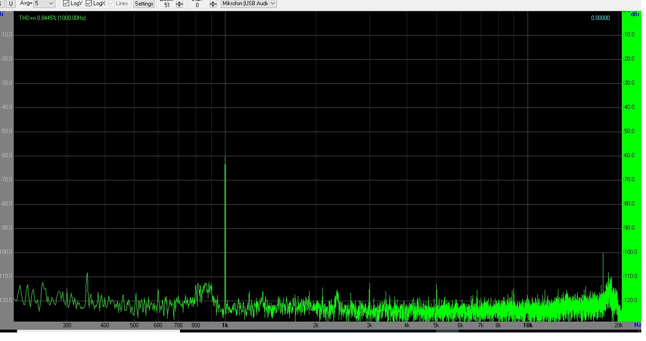The image size is (646, 341).
Task: Click the 20k frequency axis label
Action: [618, 325]
